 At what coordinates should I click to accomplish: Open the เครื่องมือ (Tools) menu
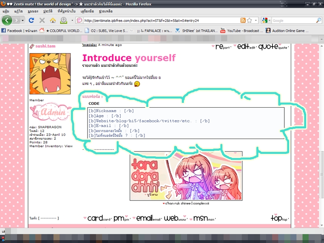click(x=87, y=11)
